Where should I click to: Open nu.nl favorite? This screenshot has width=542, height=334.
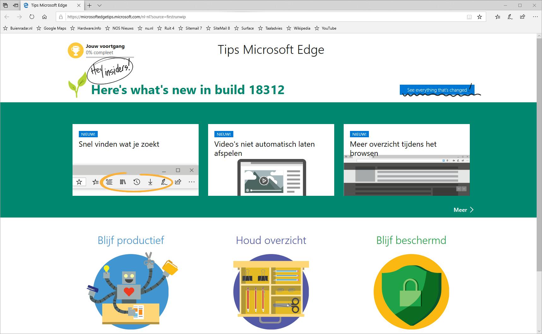(145, 28)
